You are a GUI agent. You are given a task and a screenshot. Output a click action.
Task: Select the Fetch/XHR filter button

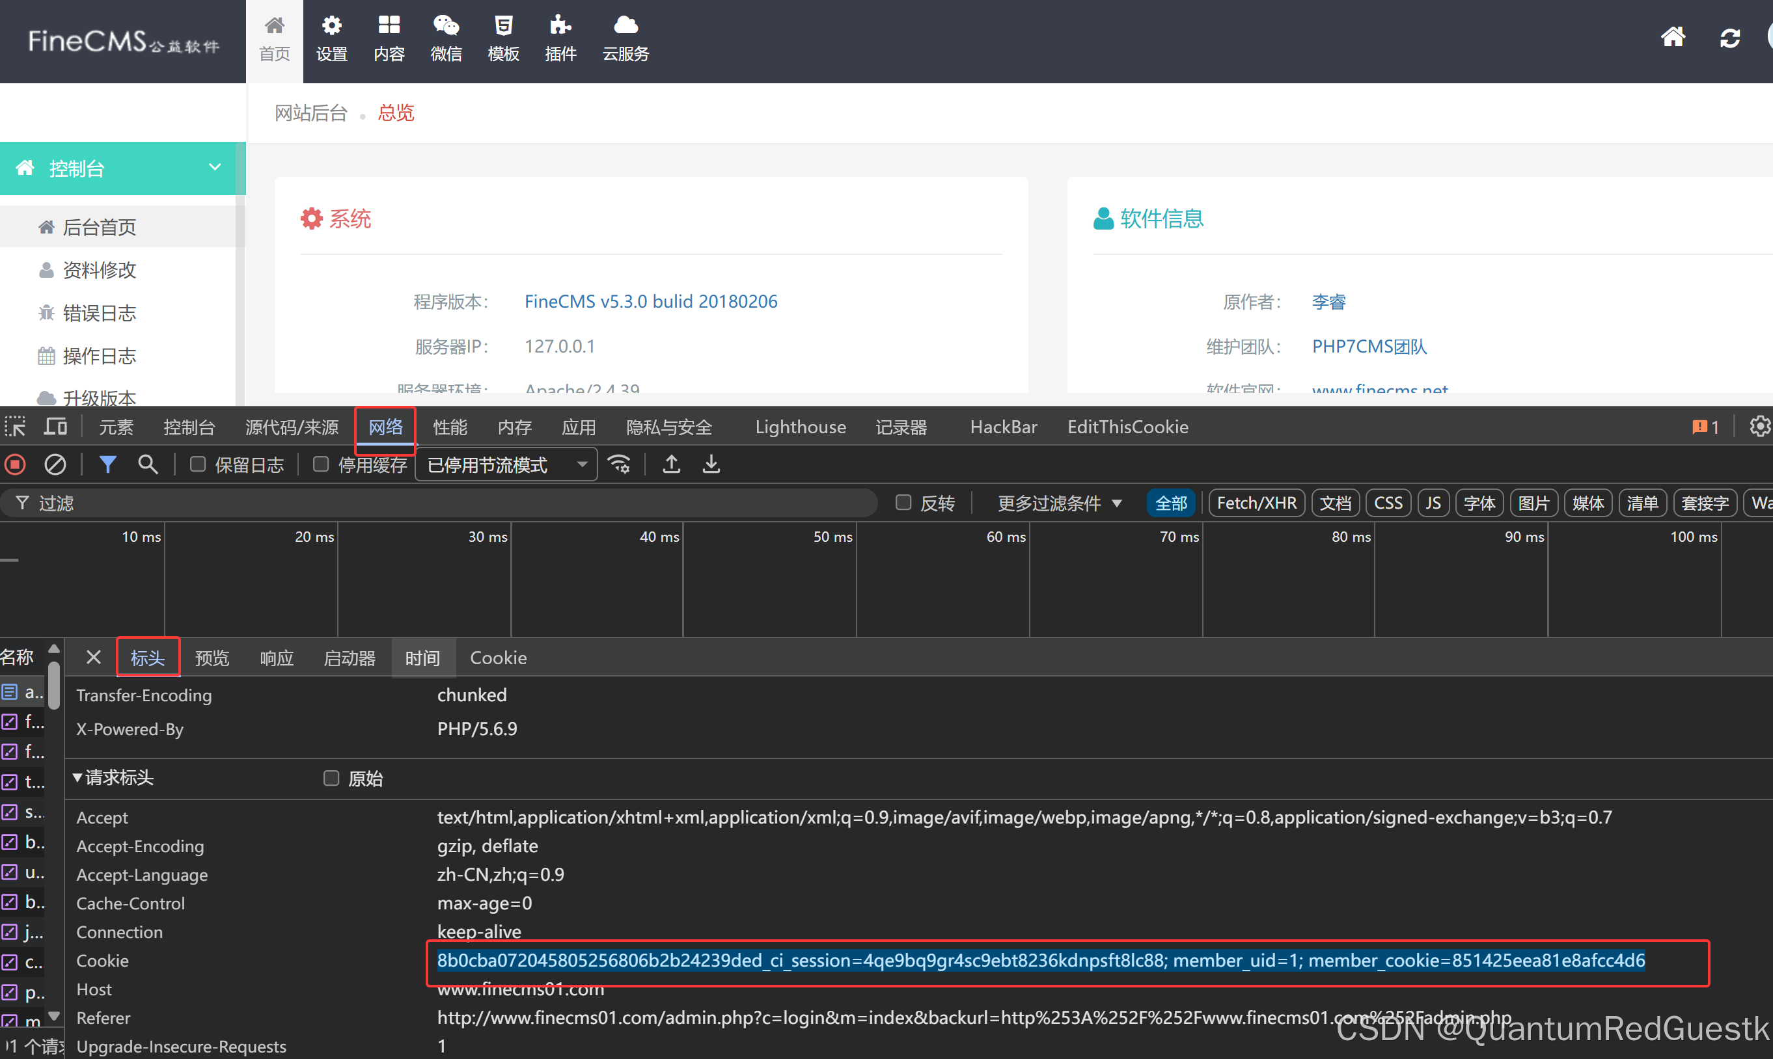[x=1256, y=503]
